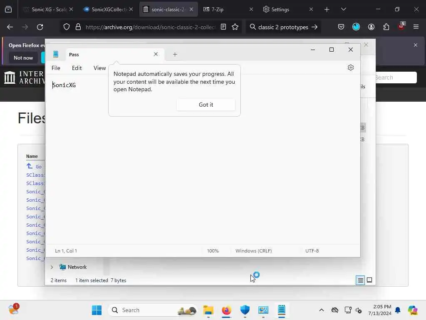Switch Explorer to details view layout
This screenshot has height=320, width=426.
point(360,280)
